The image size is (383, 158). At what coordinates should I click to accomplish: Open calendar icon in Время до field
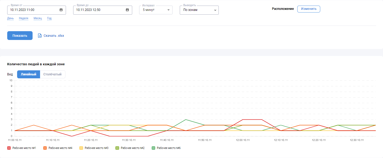[x=127, y=10]
